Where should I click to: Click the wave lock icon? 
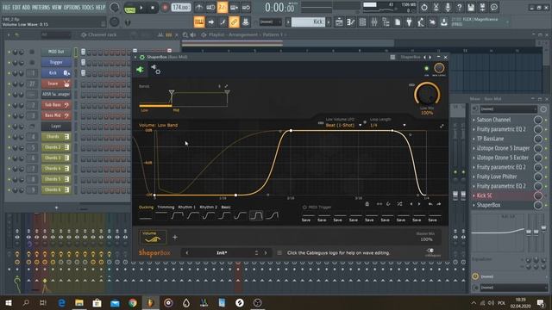[367, 204]
